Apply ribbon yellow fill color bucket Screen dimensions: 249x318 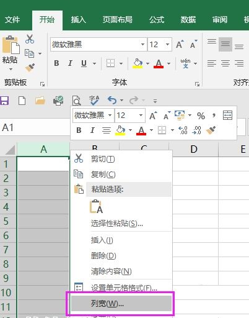point(138,63)
